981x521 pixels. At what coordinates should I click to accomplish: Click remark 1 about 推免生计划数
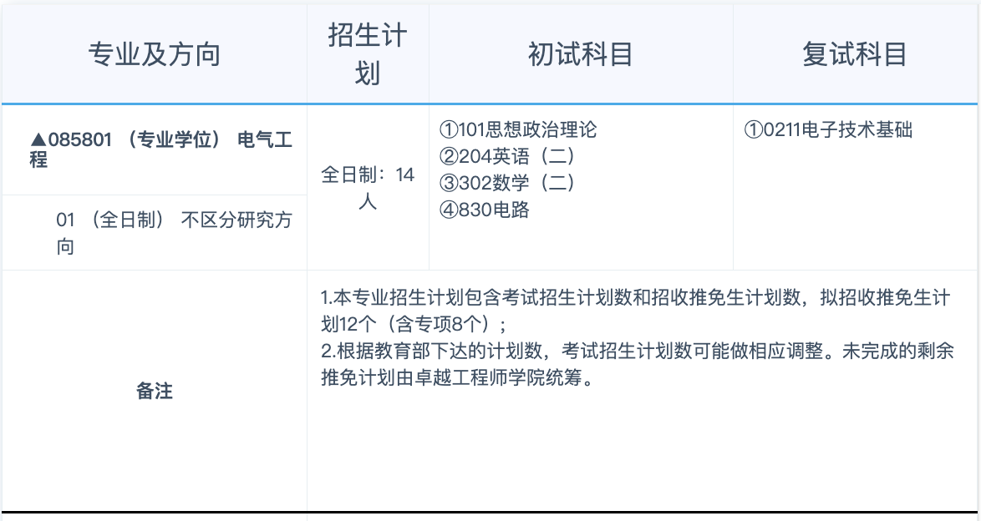pos(636,311)
